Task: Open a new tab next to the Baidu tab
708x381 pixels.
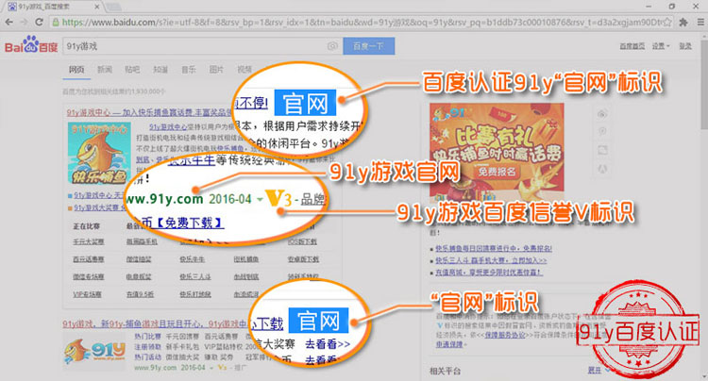Action: [x=113, y=7]
